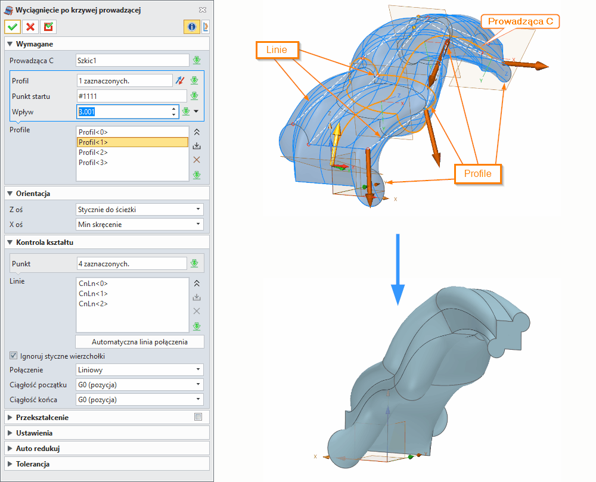The height and width of the screenshot is (482, 596).
Task: Increase Wpływ value with the up stepper
Action: tap(173, 108)
